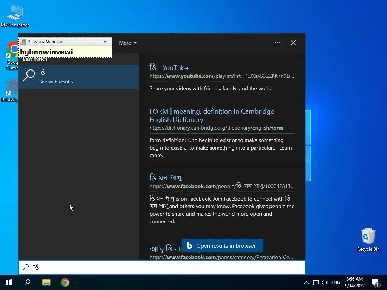Click the 'Share your videos with friends' snippet
387x290 pixels.
point(211,88)
